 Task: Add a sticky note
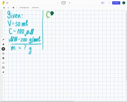3,54
